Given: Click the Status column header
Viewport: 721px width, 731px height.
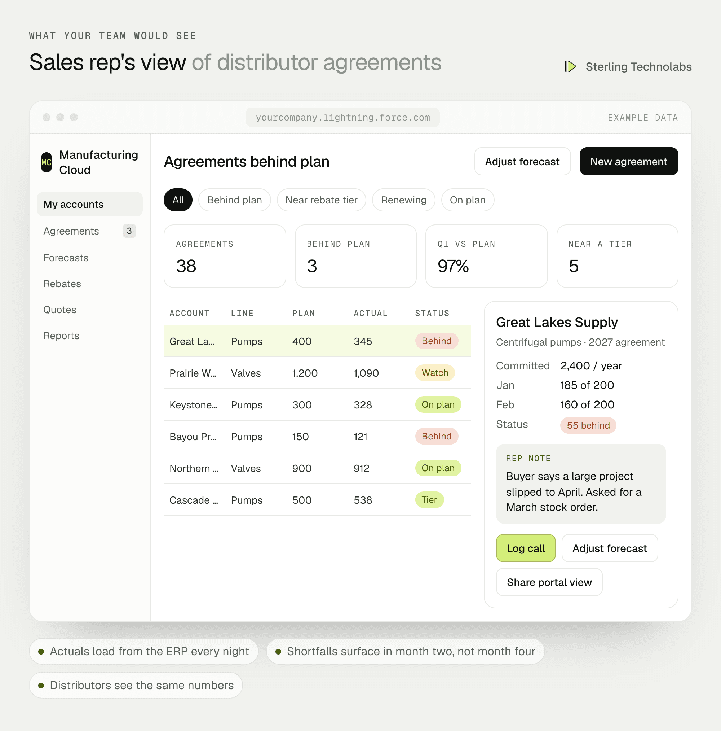Looking at the screenshot, I should click(x=432, y=313).
